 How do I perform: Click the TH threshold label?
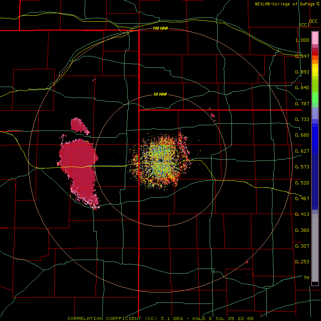point(306,278)
